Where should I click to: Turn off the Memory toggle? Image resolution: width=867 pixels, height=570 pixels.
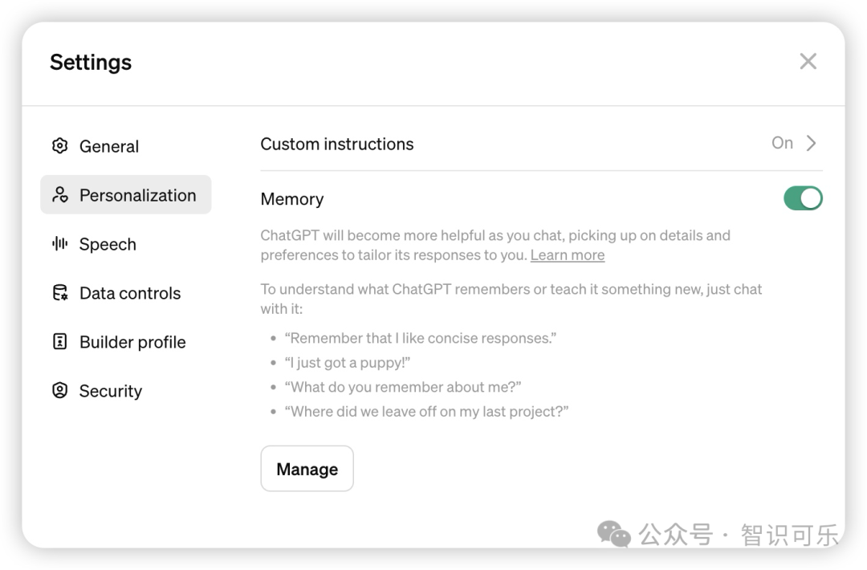pyautogui.click(x=803, y=198)
